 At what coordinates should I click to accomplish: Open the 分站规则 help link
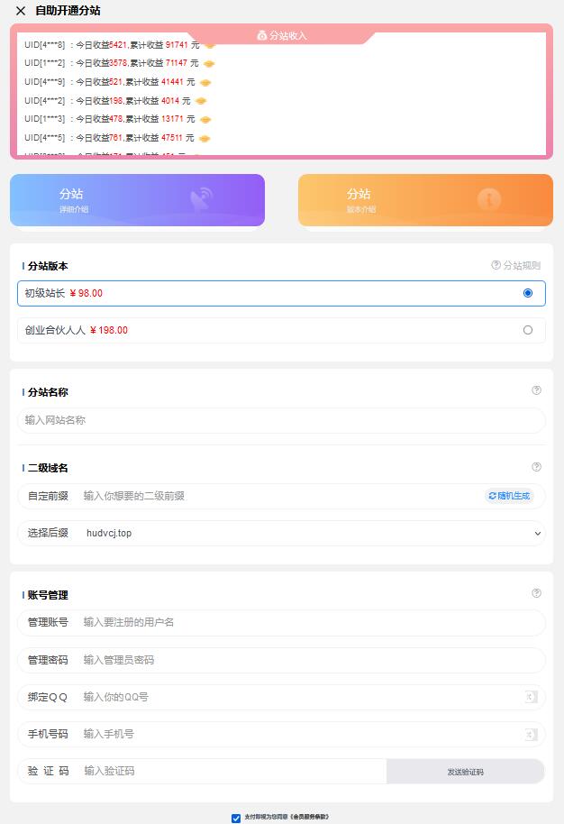coord(515,265)
